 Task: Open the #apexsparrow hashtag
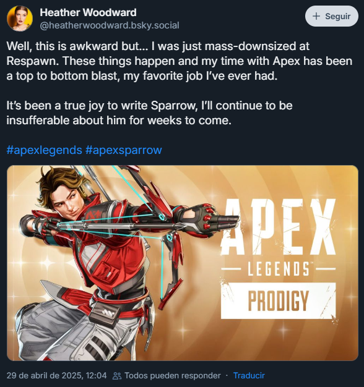click(124, 150)
